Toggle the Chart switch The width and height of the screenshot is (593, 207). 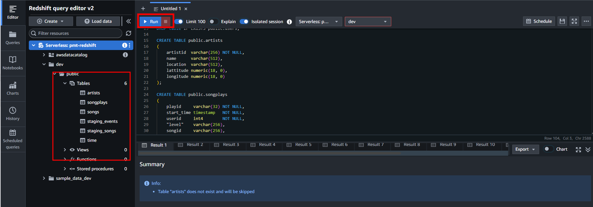[x=548, y=149]
